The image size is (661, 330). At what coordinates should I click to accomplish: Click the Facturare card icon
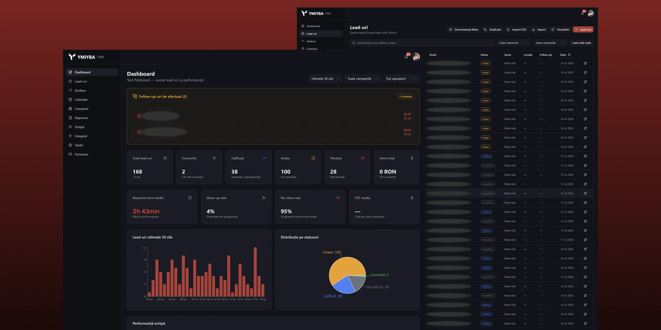coord(70,154)
